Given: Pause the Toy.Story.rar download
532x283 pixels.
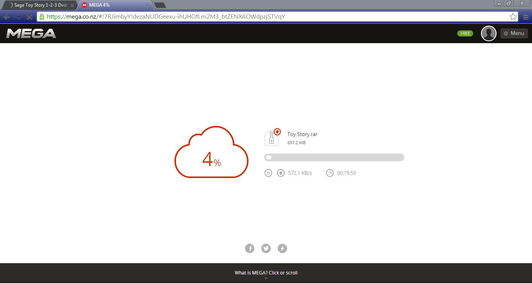Looking at the screenshot, I should coord(268,173).
